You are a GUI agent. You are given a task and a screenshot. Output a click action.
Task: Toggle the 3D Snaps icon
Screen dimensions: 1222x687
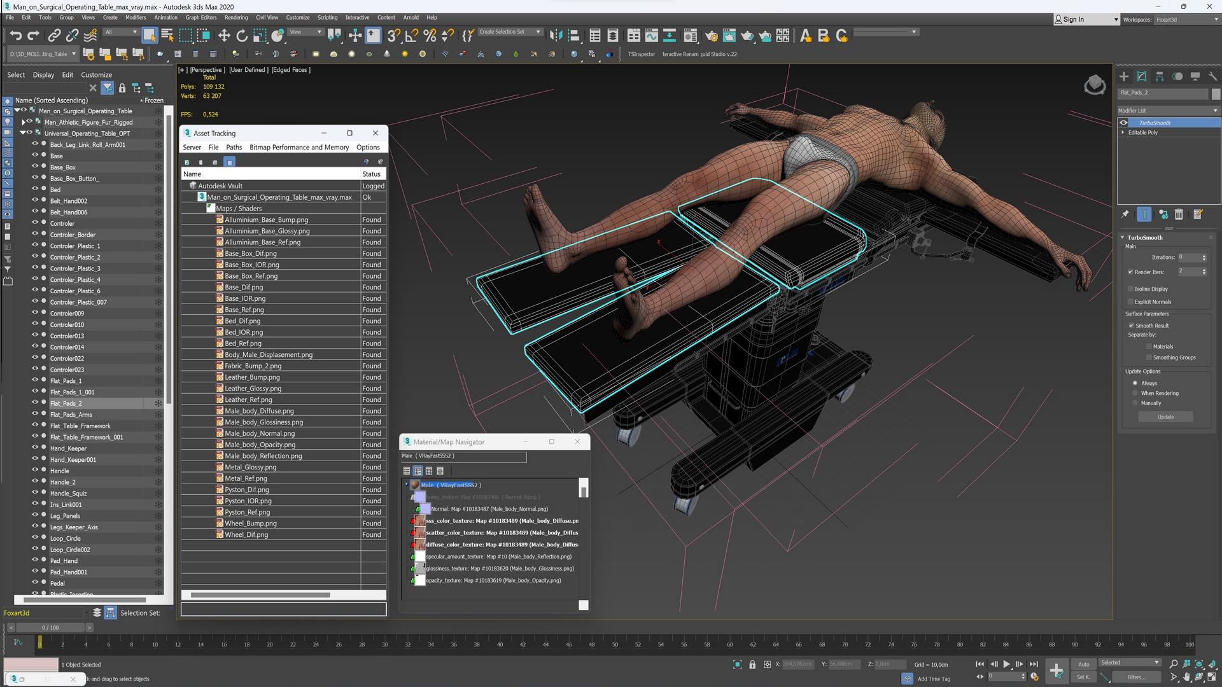[x=394, y=36]
